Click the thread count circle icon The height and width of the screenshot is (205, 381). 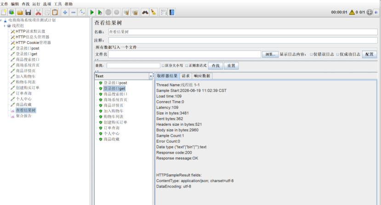[370, 12]
